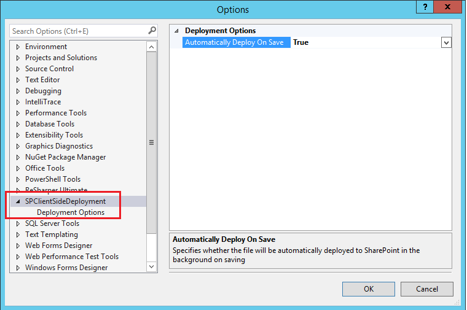
Task: Click the OK button
Action: 369,289
